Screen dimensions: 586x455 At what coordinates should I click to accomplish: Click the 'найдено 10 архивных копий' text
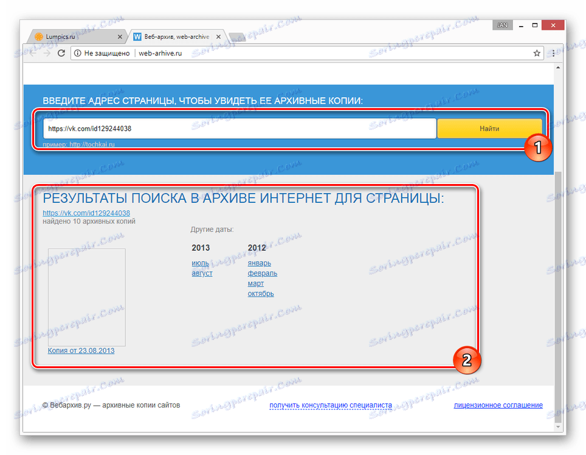click(x=89, y=221)
